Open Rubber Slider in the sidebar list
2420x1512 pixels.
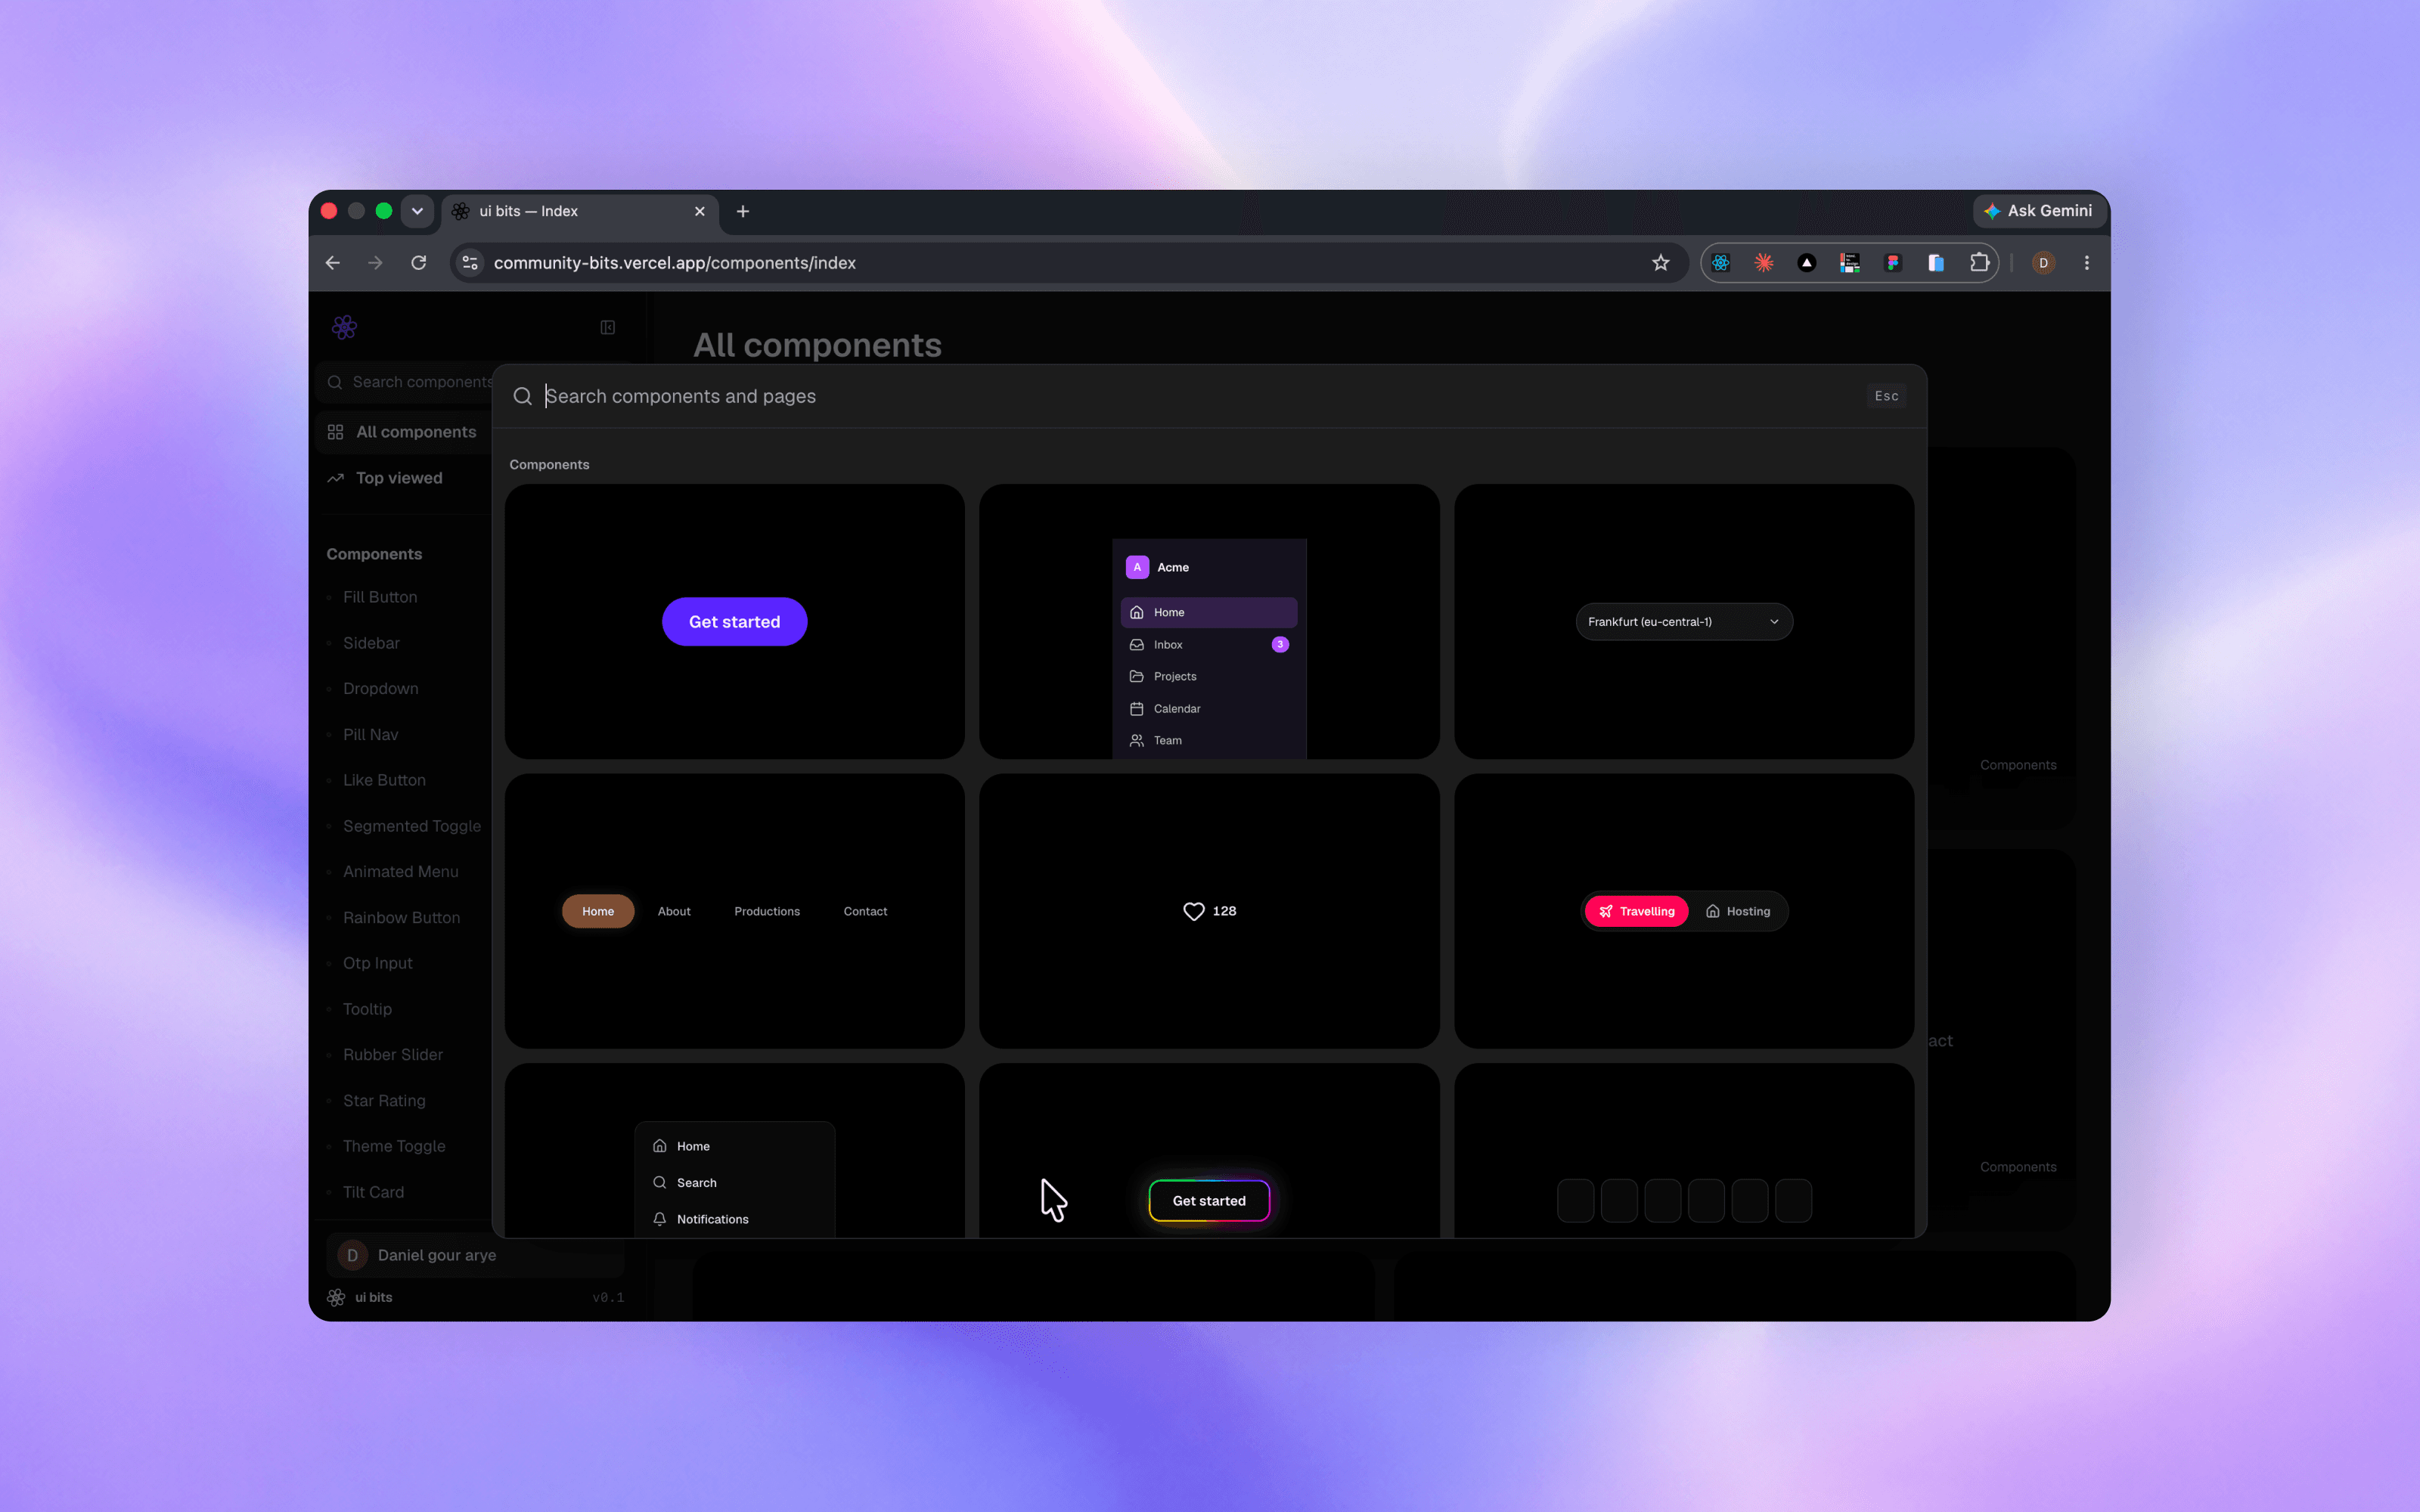392,1055
